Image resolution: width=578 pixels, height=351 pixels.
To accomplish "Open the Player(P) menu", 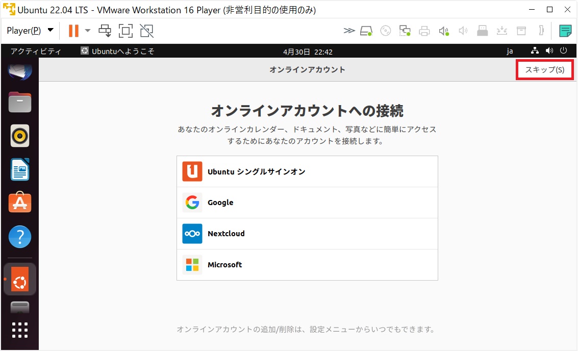I will coord(30,31).
